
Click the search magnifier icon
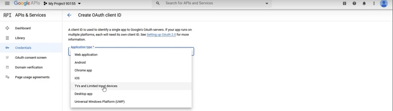pos(158,3)
